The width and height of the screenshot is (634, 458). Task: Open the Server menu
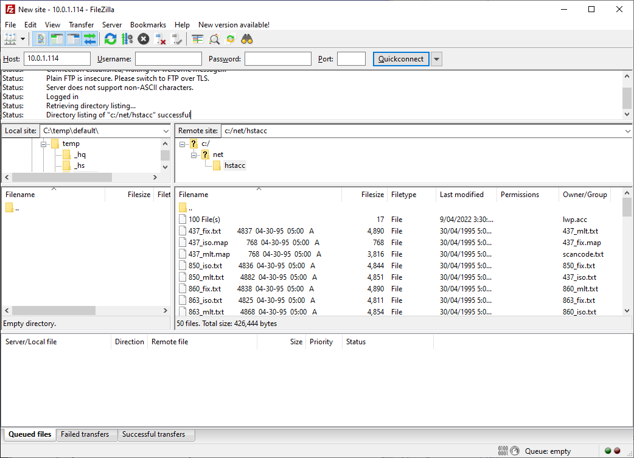(x=112, y=25)
